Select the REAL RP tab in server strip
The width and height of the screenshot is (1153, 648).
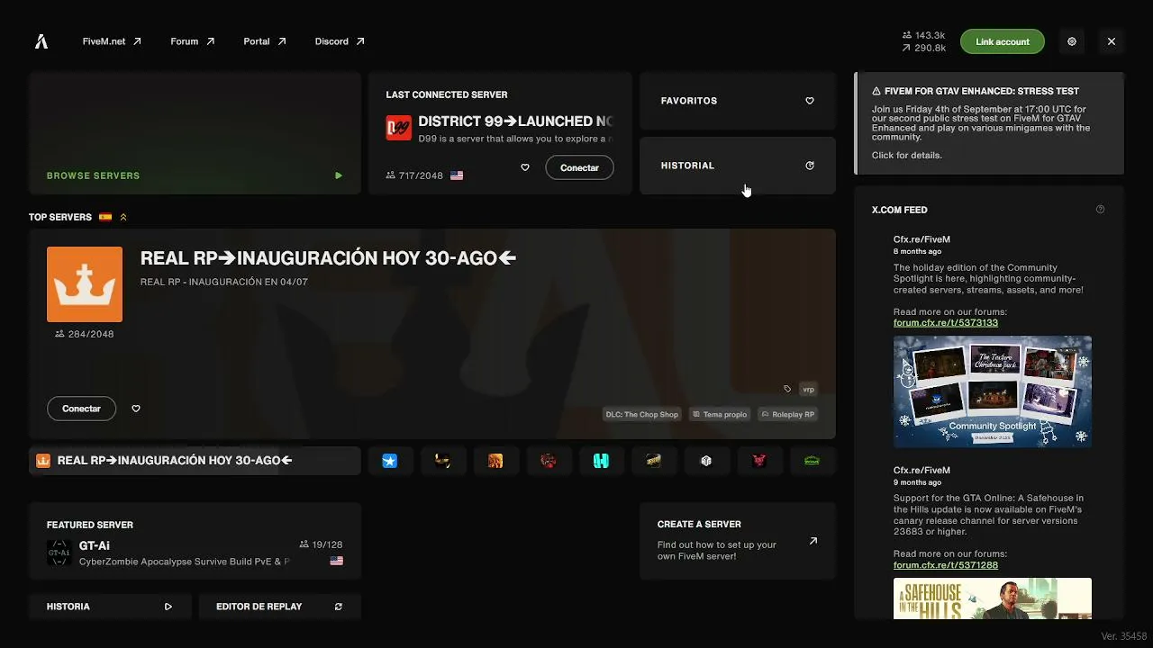tap(195, 461)
